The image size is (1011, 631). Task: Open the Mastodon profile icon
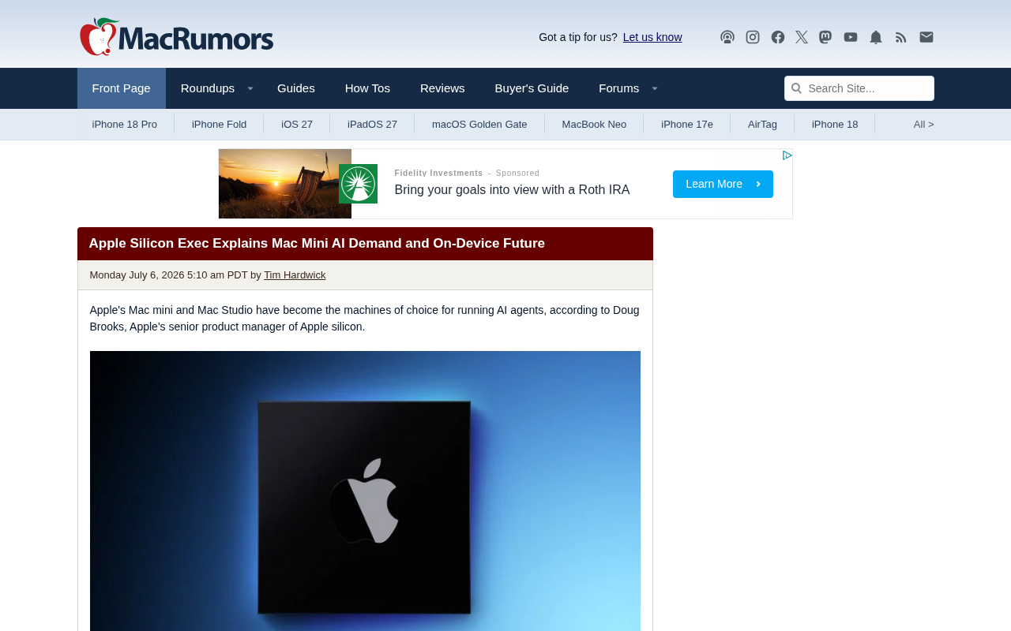(825, 37)
